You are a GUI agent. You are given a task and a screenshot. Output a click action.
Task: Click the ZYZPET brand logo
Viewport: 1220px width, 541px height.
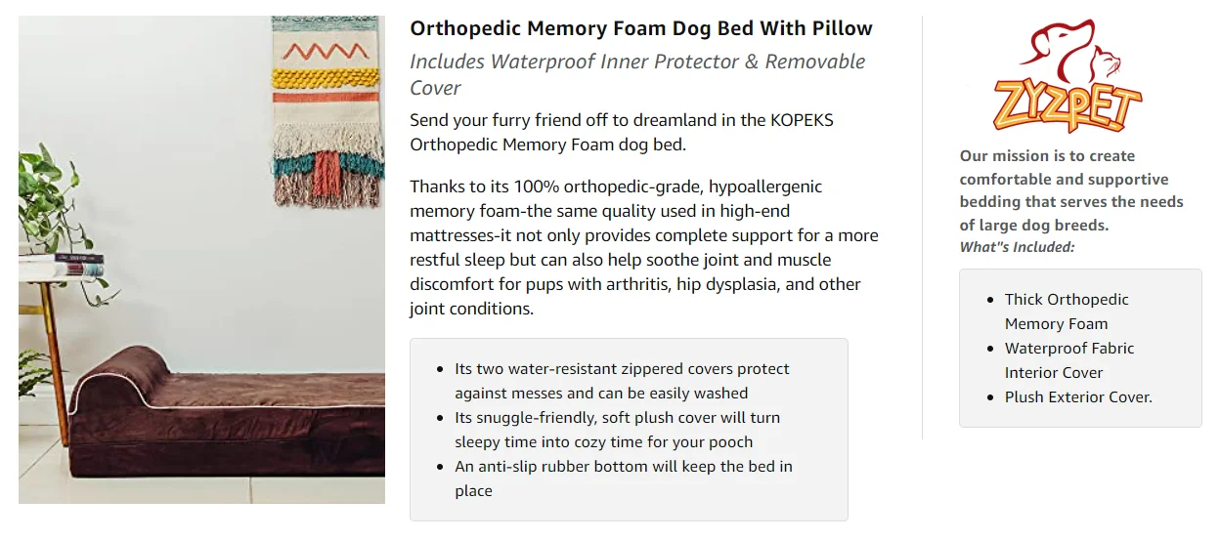[1067, 77]
